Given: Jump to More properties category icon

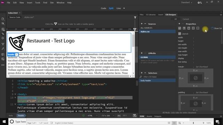Looking at the screenshot, I should 198,28.
